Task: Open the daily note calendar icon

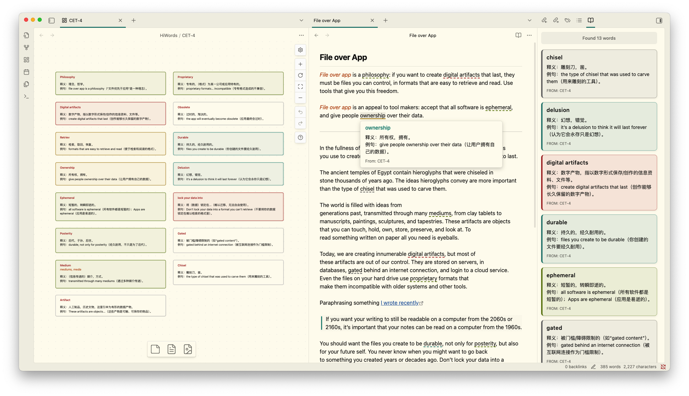Action: (26, 72)
